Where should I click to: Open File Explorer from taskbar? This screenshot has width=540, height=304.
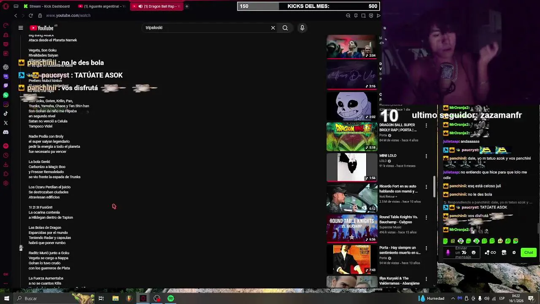[x=115, y=299]
